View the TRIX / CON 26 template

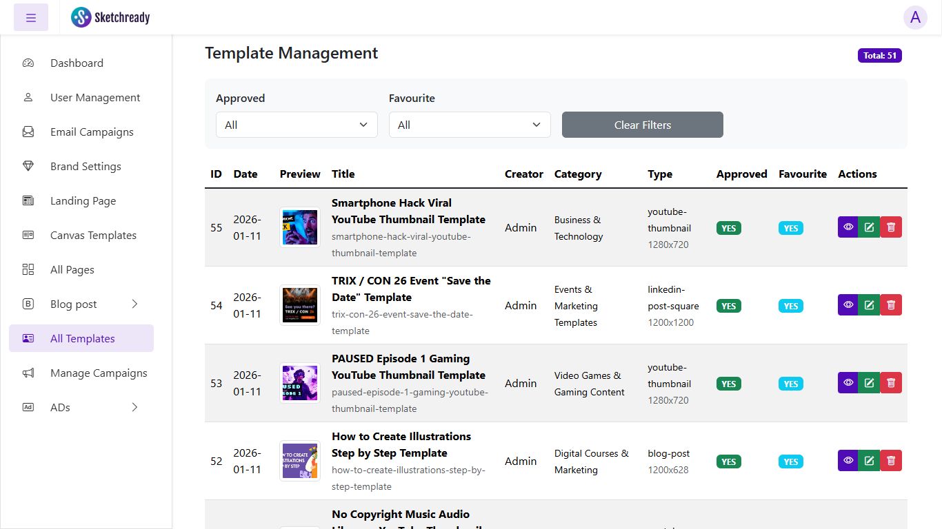[x=848, y=305]
